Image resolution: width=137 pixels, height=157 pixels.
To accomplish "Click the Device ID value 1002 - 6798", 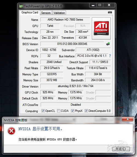I will point(49,50).
